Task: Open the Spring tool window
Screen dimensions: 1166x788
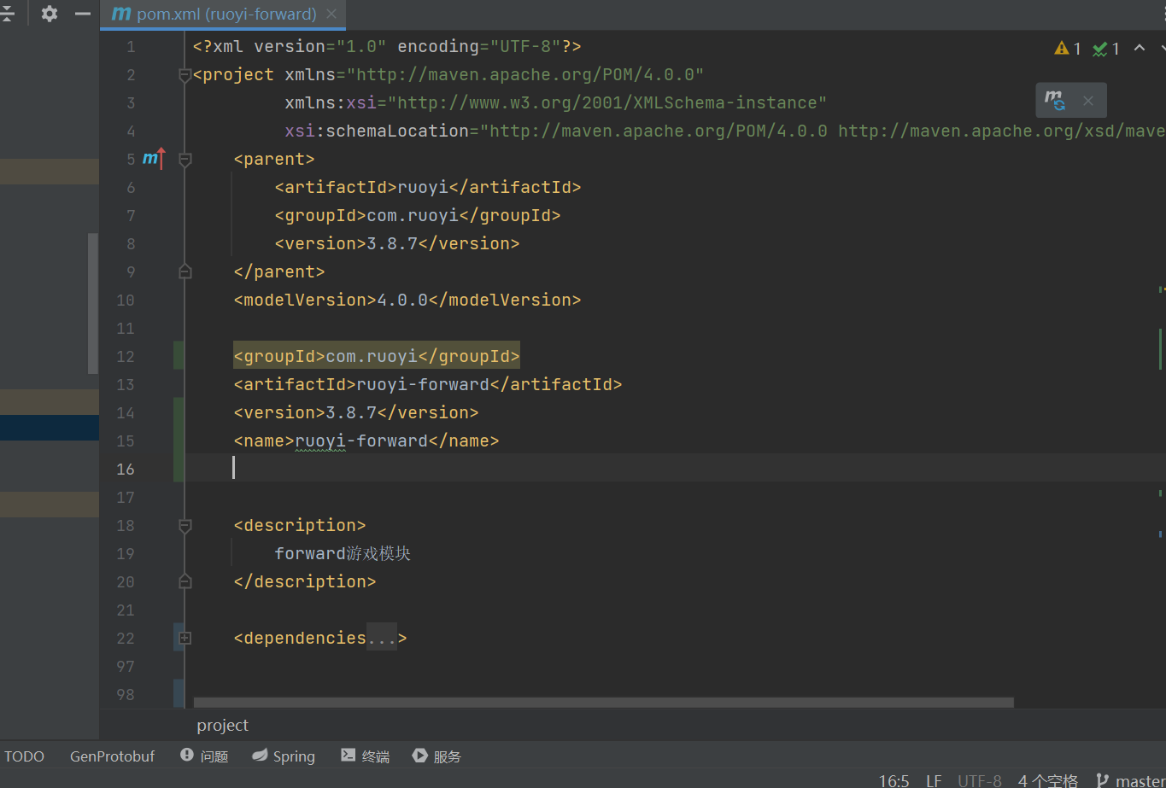Action: point(284,756)
